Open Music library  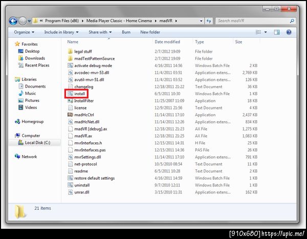coord(27,94)
